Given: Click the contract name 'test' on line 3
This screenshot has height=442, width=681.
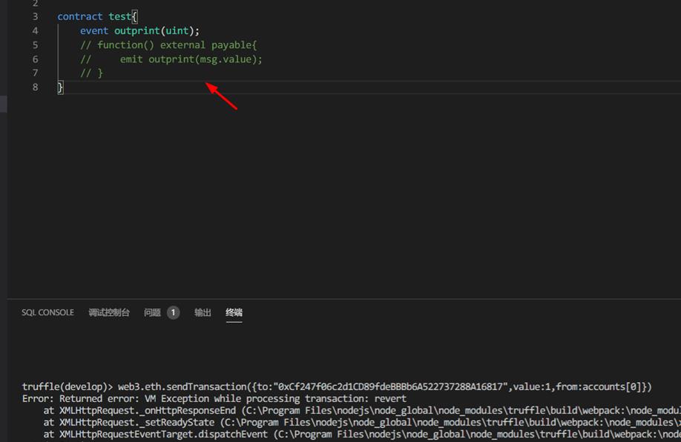Looking at the screenshot, I should [x=120, y=16].
